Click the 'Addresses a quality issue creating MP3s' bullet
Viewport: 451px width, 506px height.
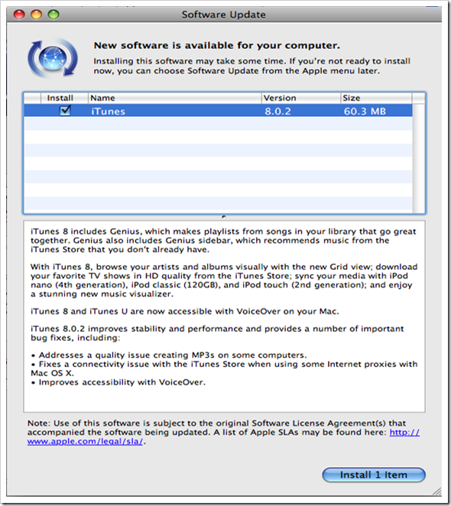point(169,355)
